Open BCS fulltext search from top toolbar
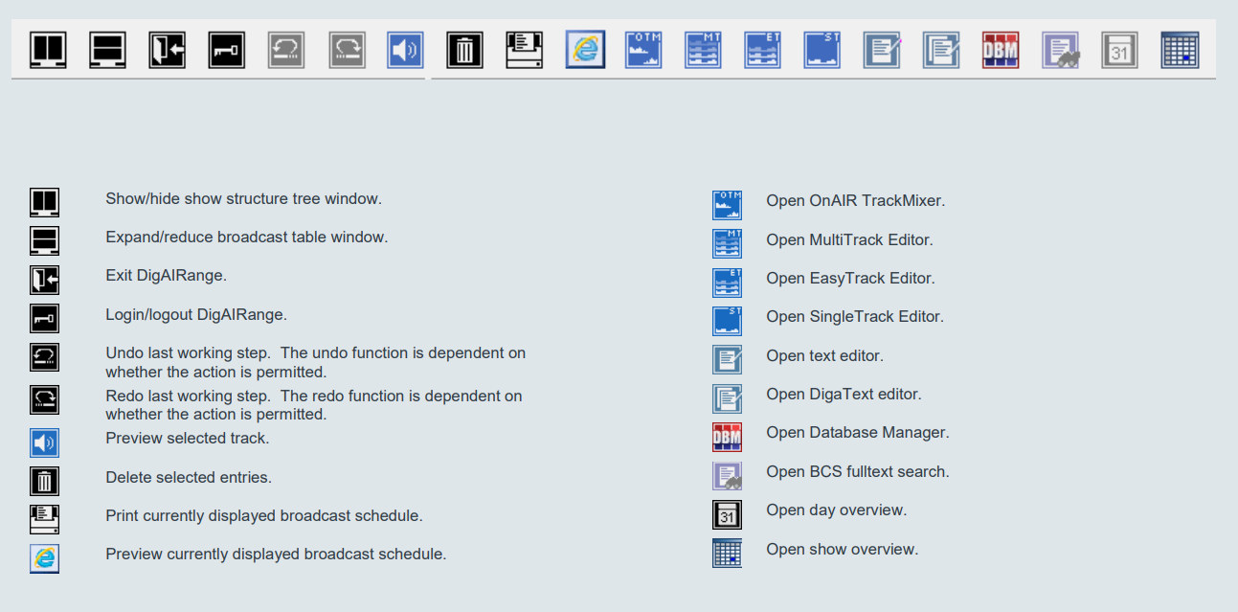 tap(1060, 50)
